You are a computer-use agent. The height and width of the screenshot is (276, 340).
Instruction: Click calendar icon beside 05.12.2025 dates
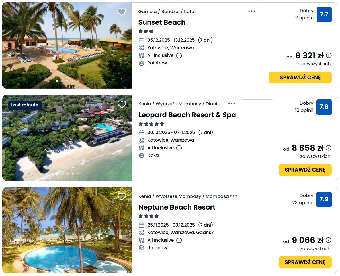click(142, 40)
